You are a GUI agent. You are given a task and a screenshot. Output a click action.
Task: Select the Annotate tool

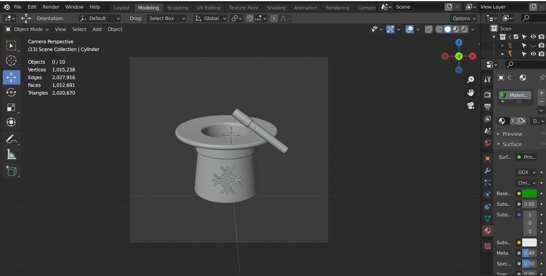point(11,139)
